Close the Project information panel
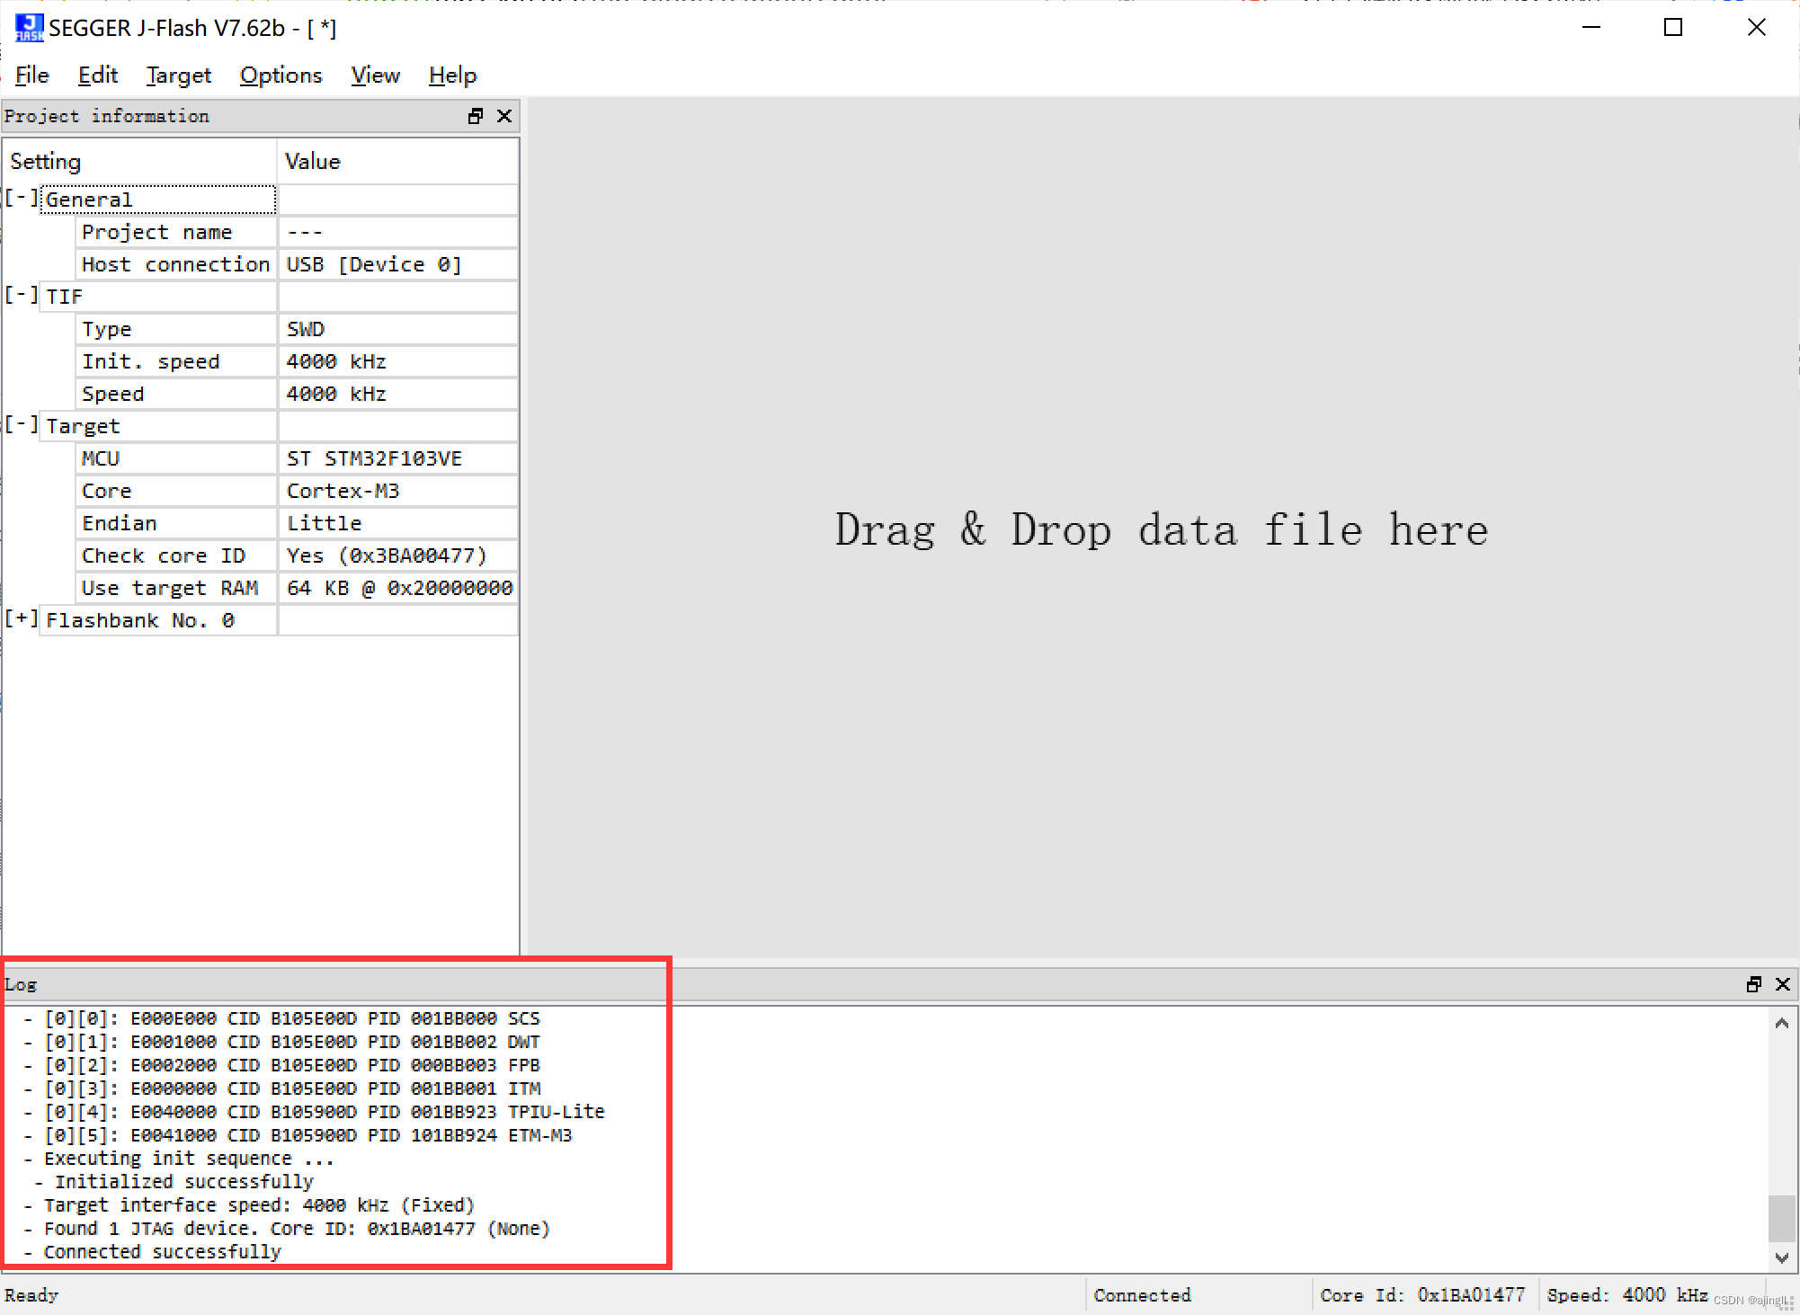This screenshot has height=1315, width=1800. coord(504,116)
